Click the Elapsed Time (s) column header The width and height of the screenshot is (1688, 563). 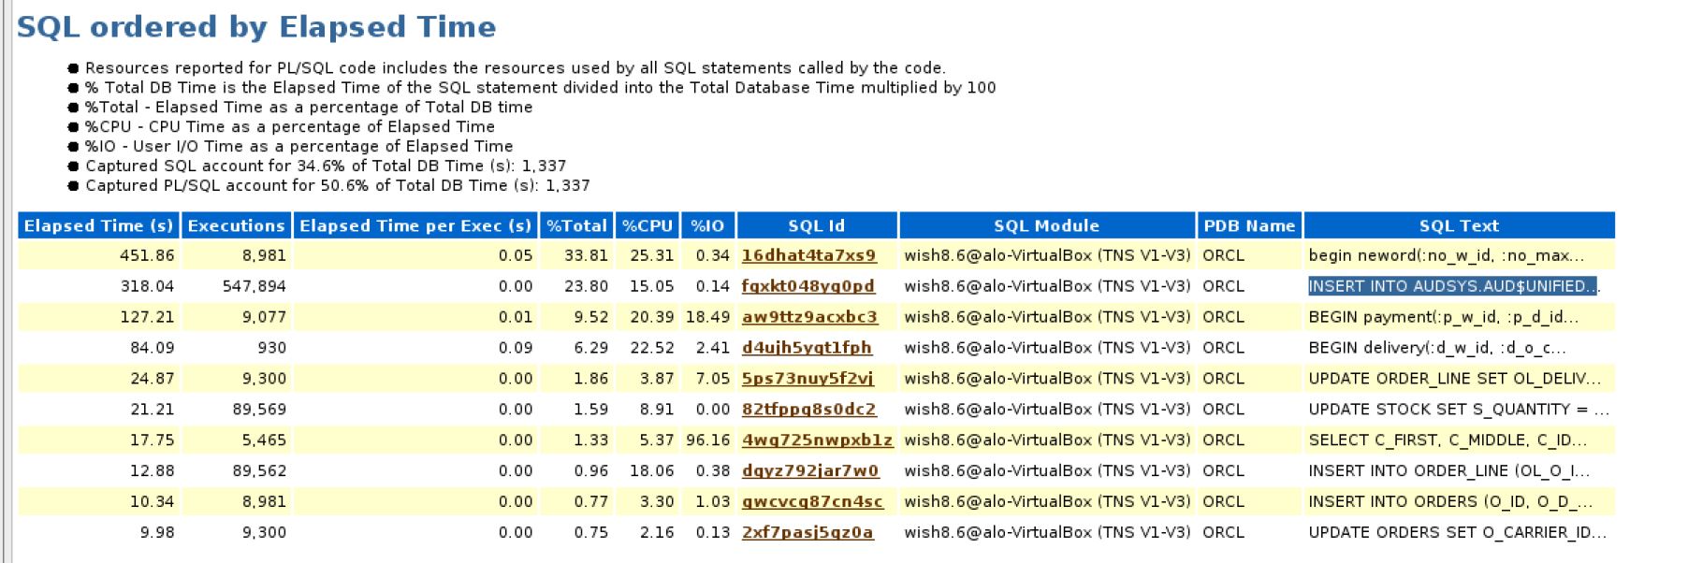coord(99,225)
